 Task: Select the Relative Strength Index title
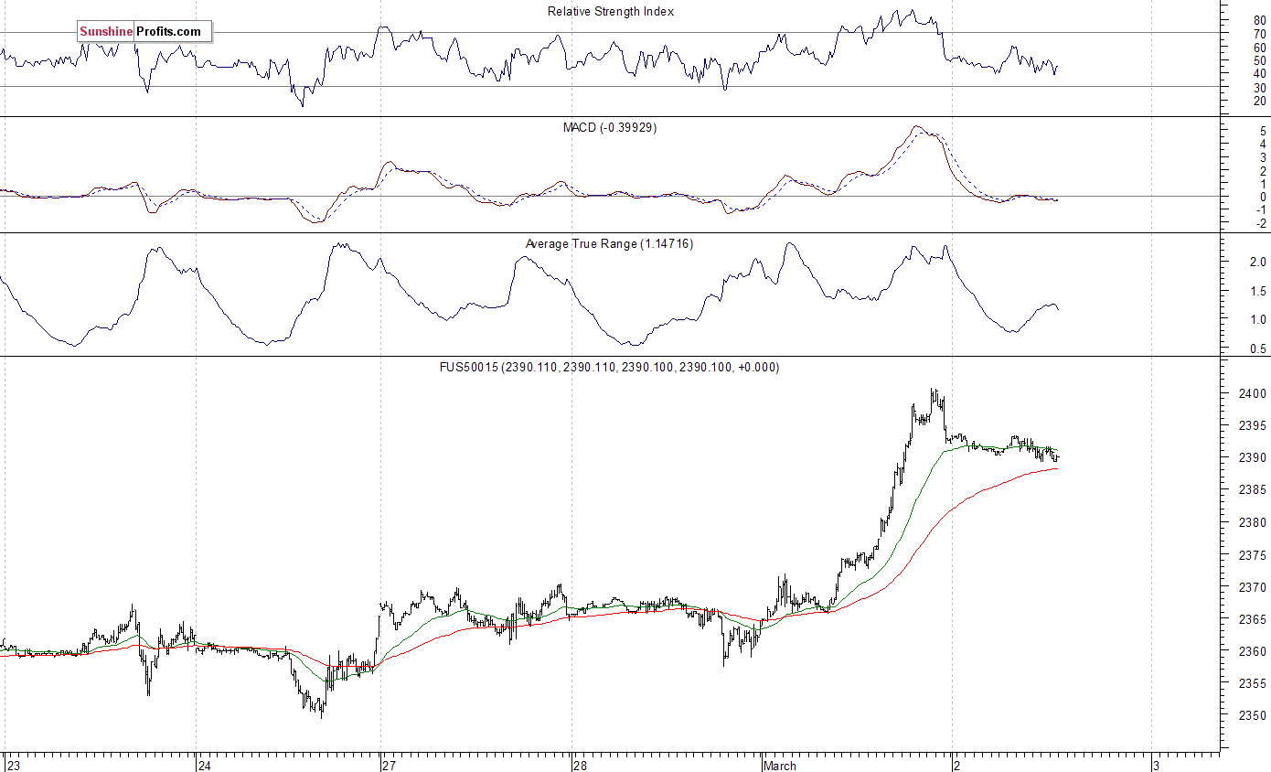[611, 12]
